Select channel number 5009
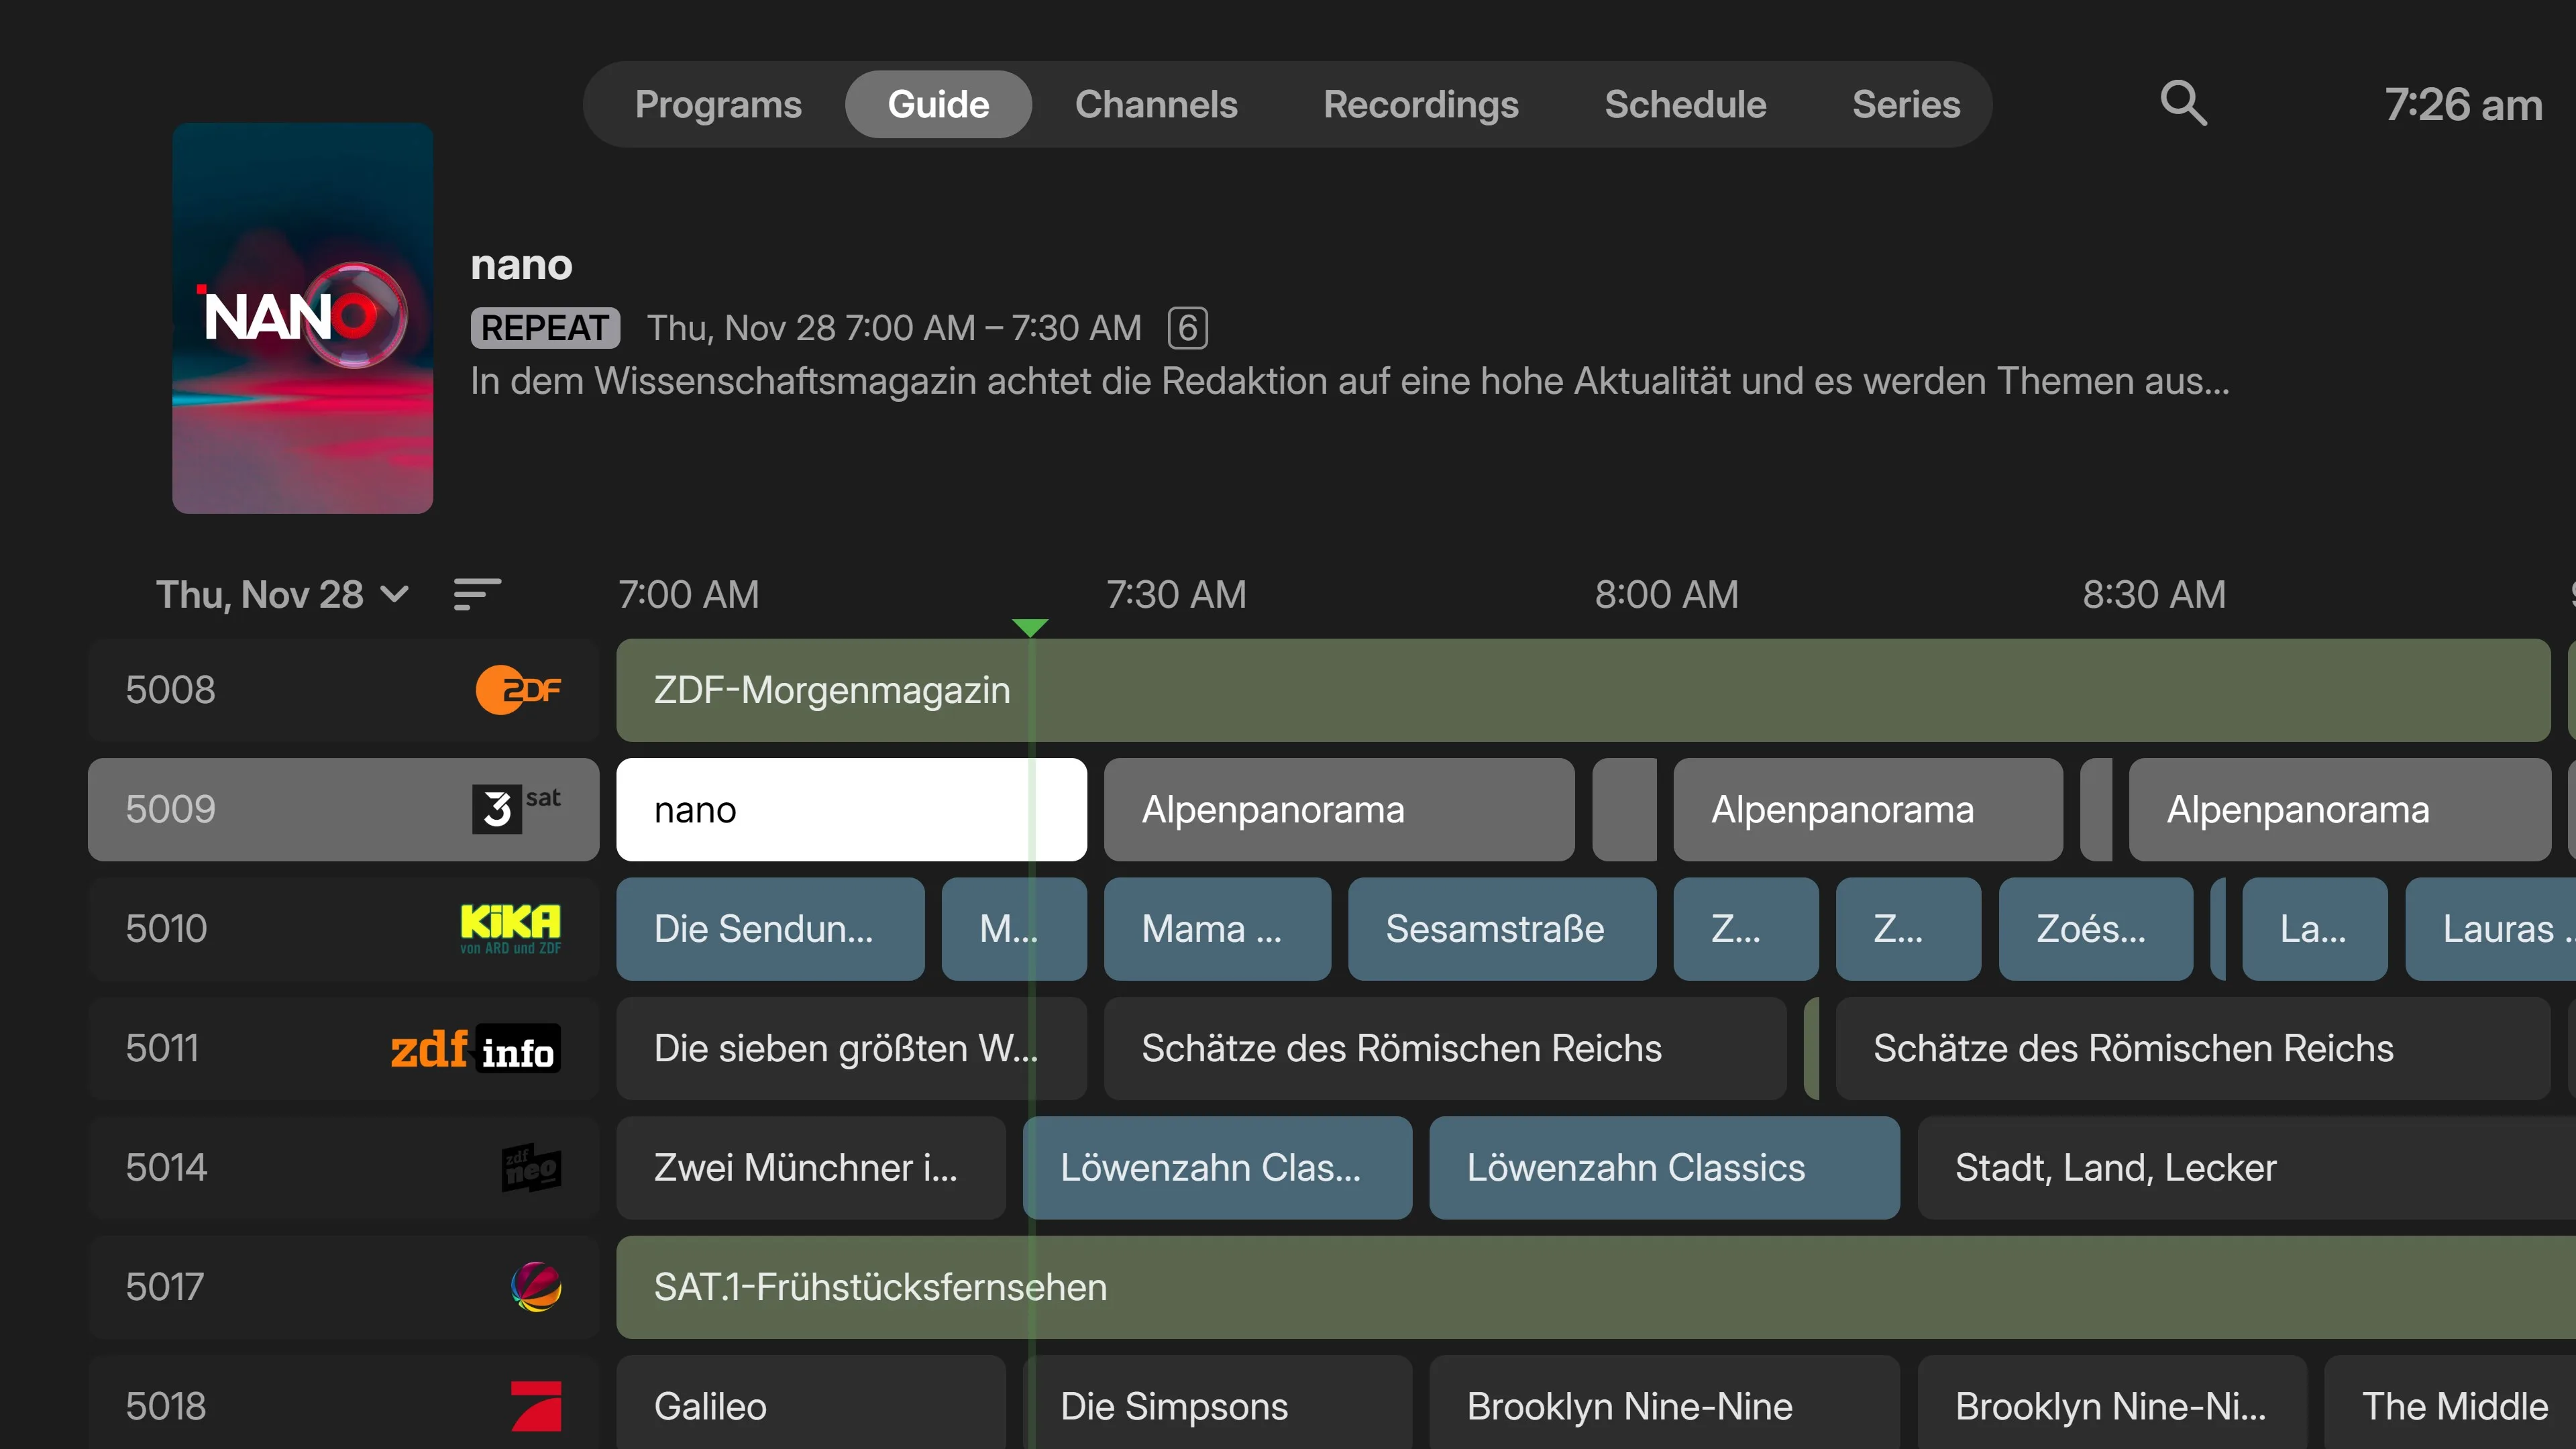Viewport: 2576px width, 1449px height. [170, 809]
